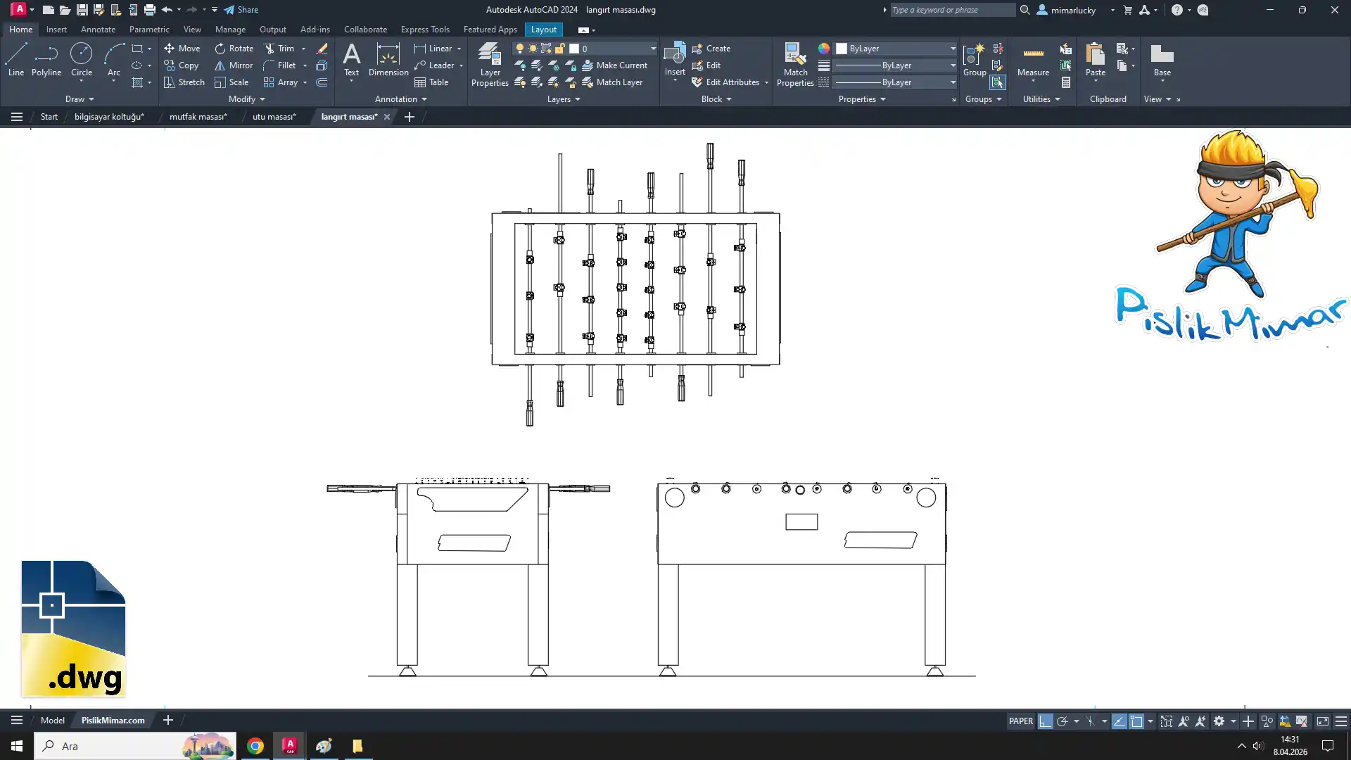The width and height of the screenshot is (1351, 760).
Task: Expand the Draw panel
Action: [x=80, y=99]
